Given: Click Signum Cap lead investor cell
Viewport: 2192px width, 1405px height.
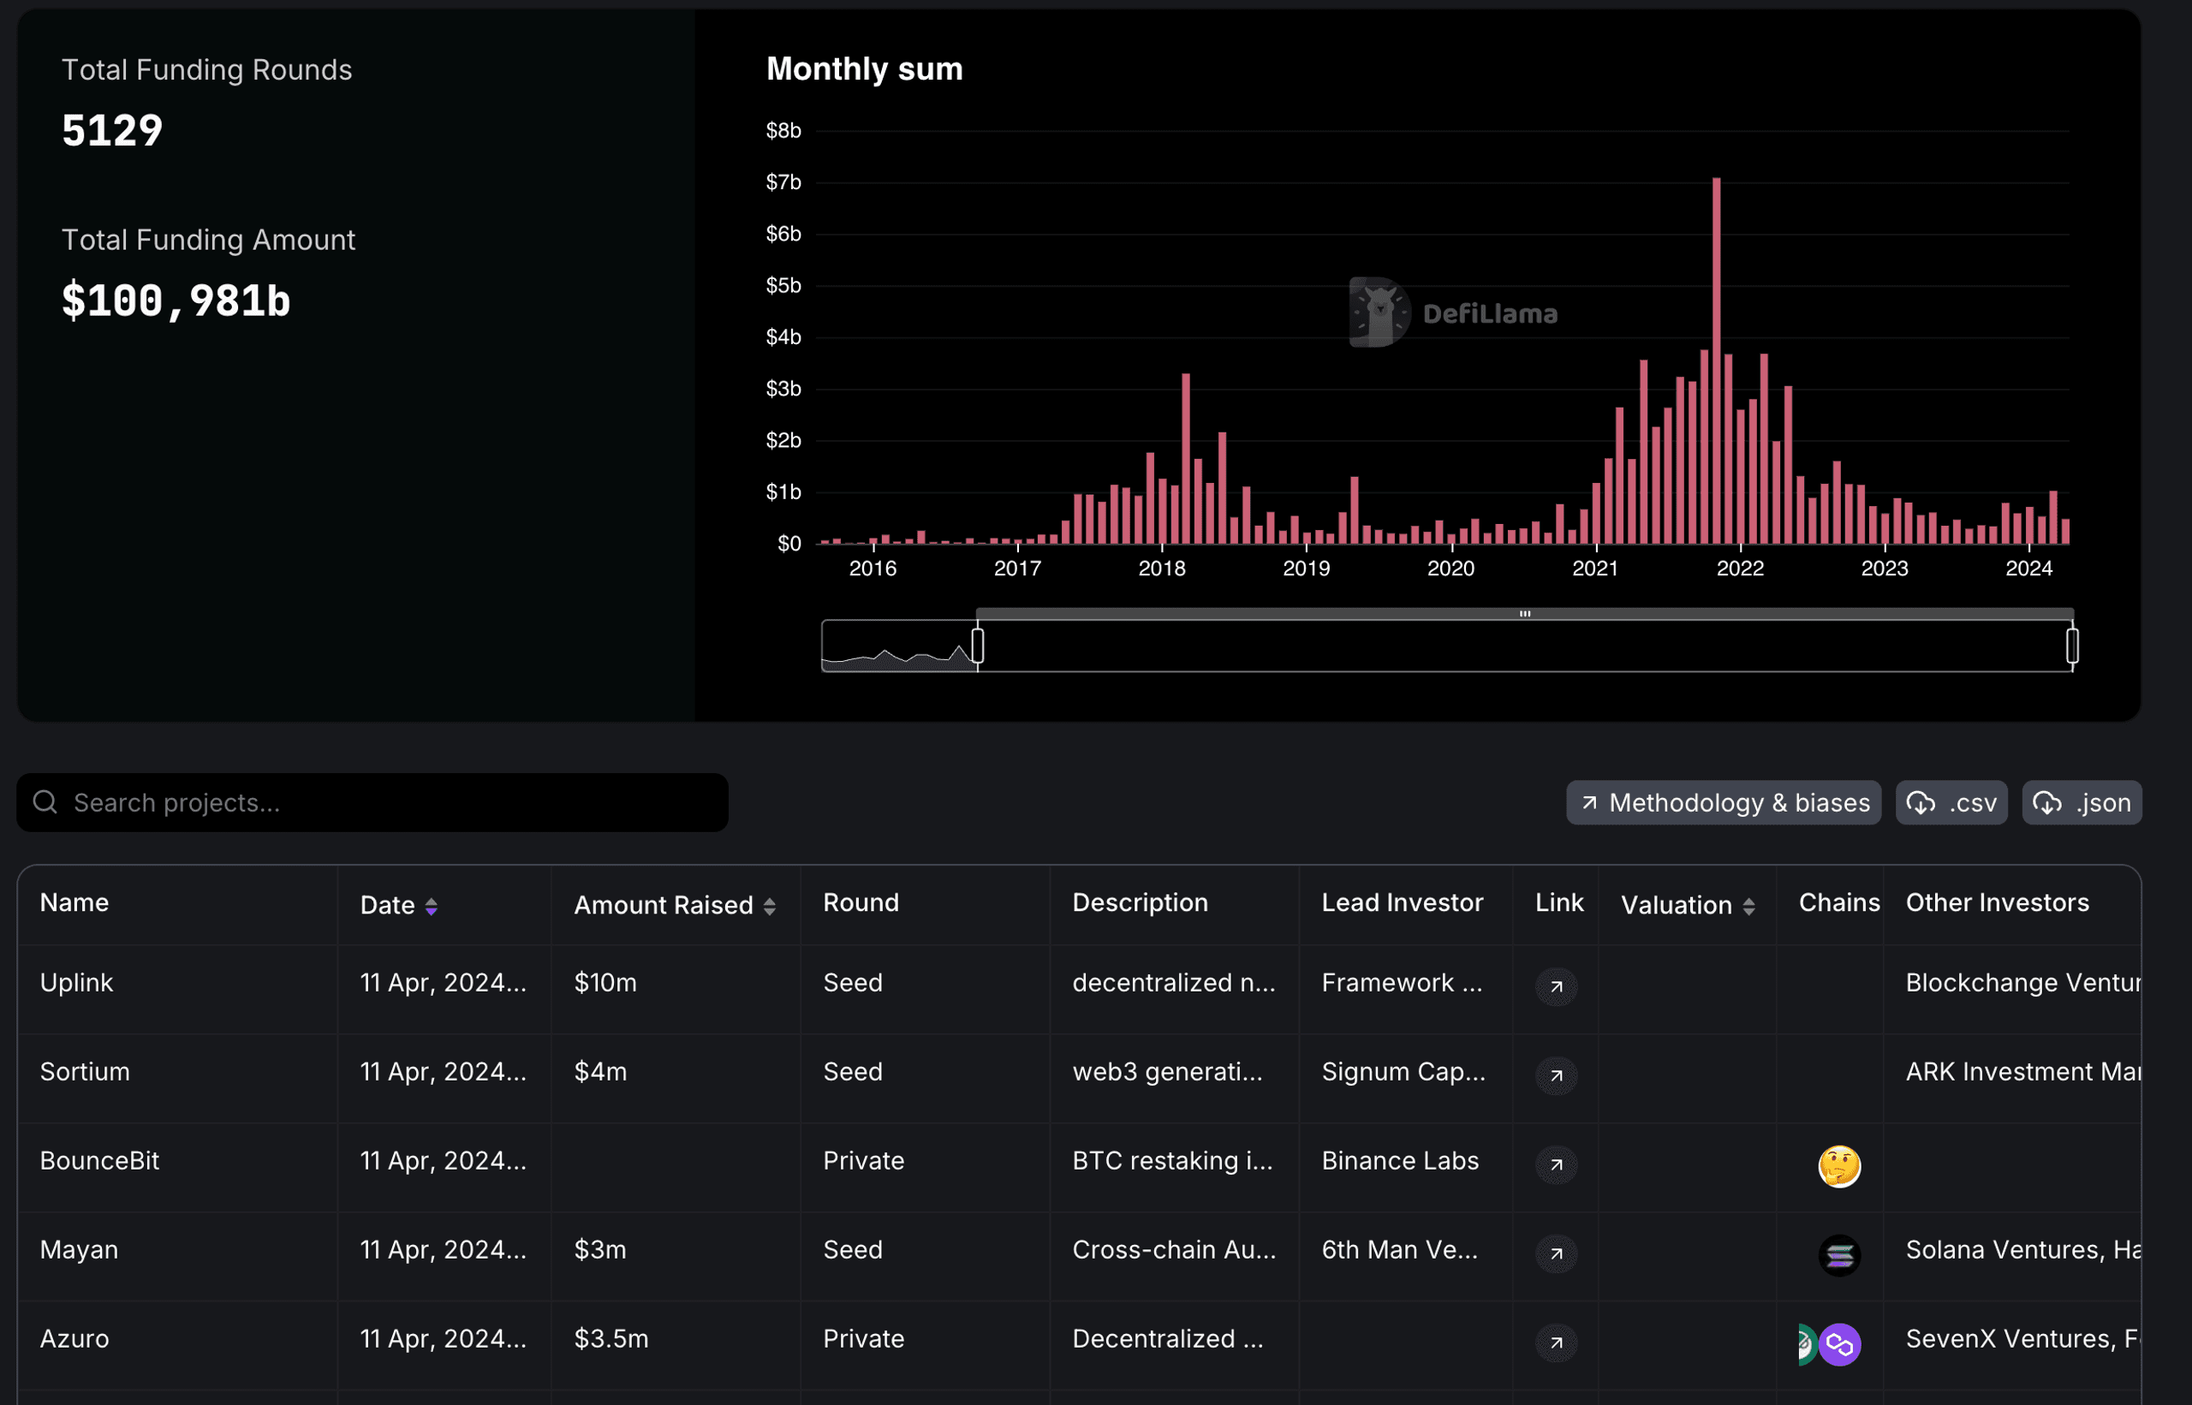Looking at the screenshot, I should click(x=1404, y=1071).
